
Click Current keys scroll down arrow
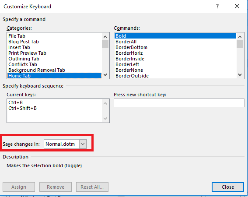pos(105,119)
